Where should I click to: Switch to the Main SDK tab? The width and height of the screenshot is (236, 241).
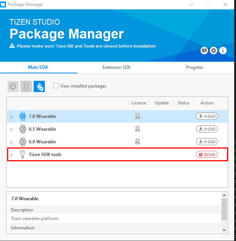coord(38,67)
